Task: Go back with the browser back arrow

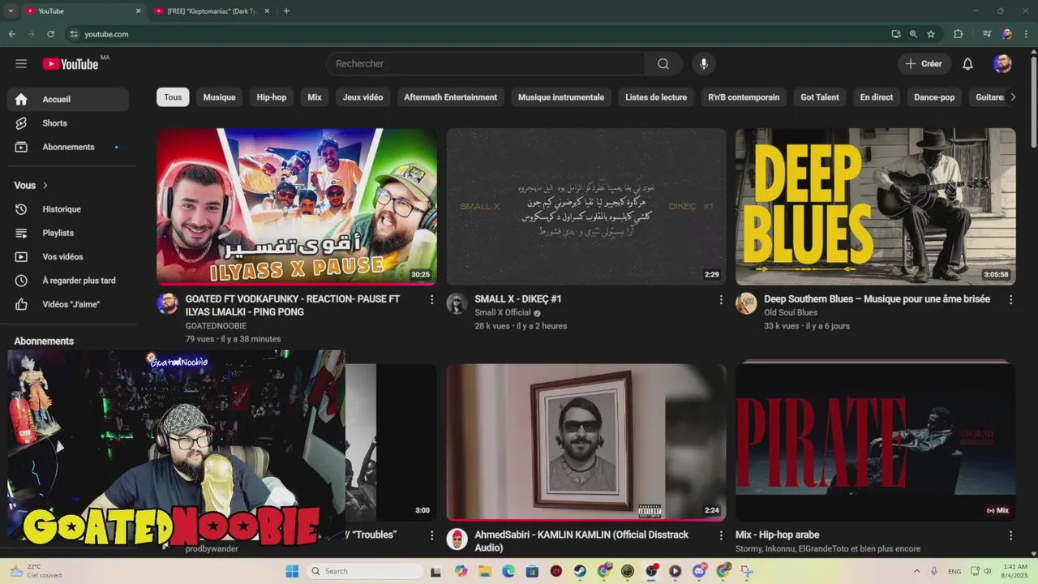Action: [x=11, y=34]
